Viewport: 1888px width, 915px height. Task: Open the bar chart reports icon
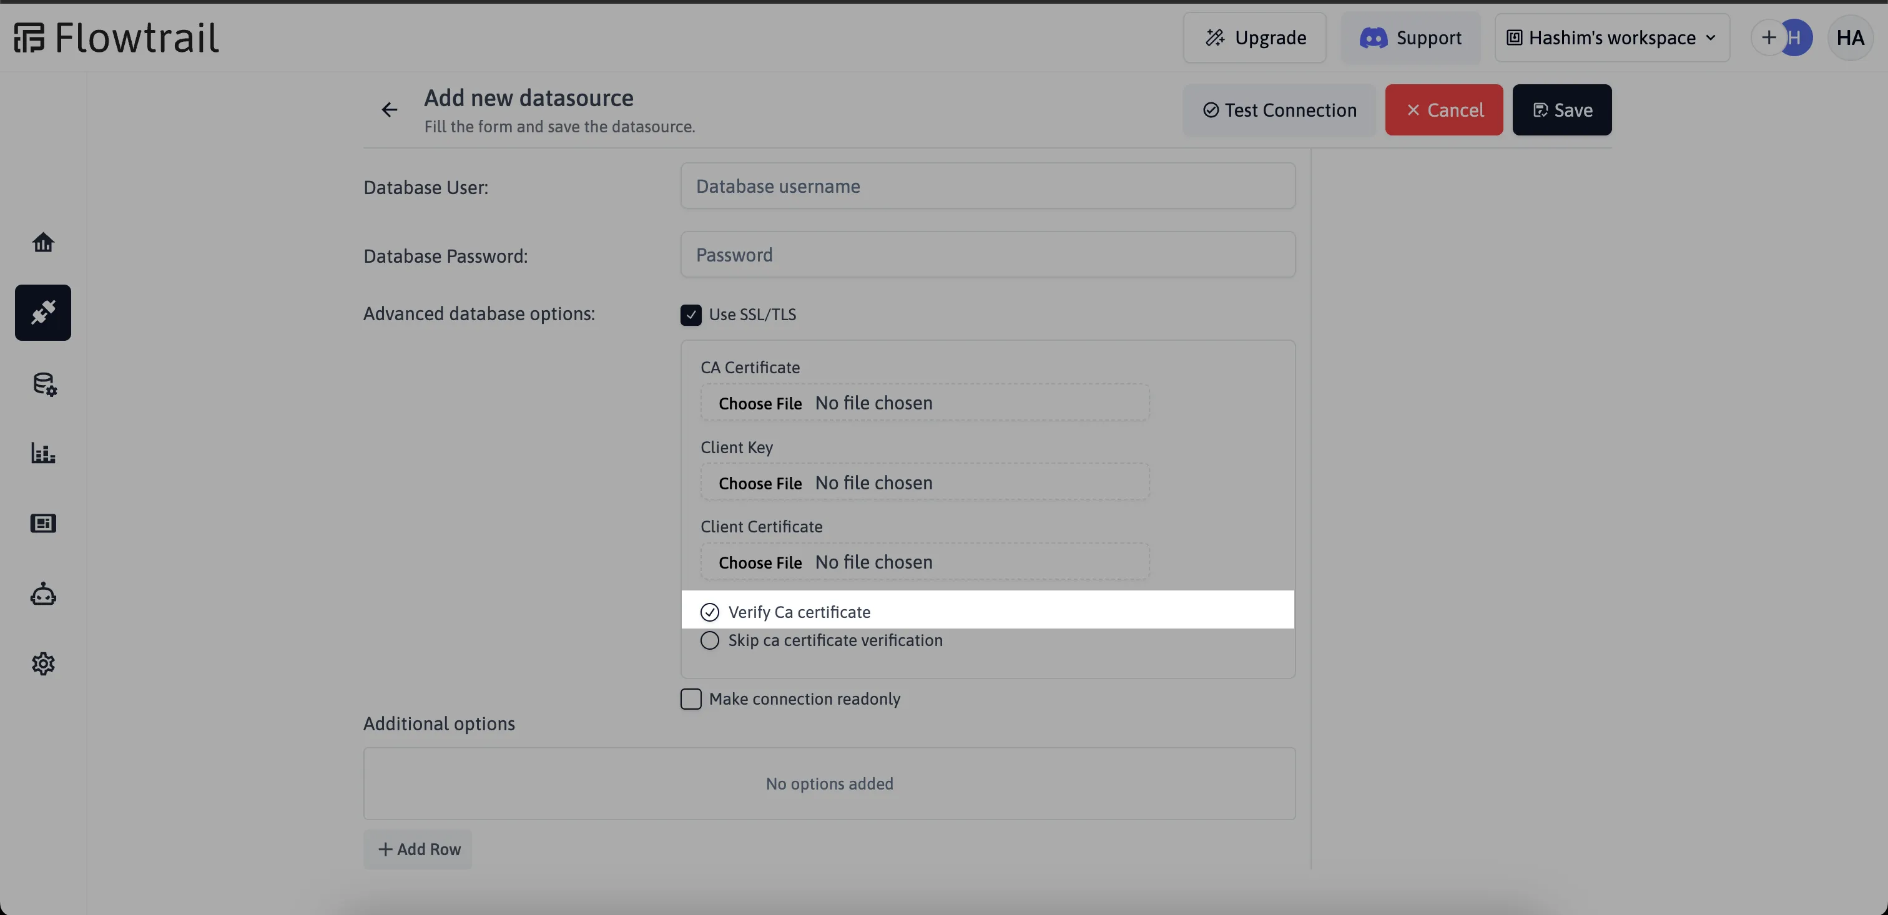43,453
